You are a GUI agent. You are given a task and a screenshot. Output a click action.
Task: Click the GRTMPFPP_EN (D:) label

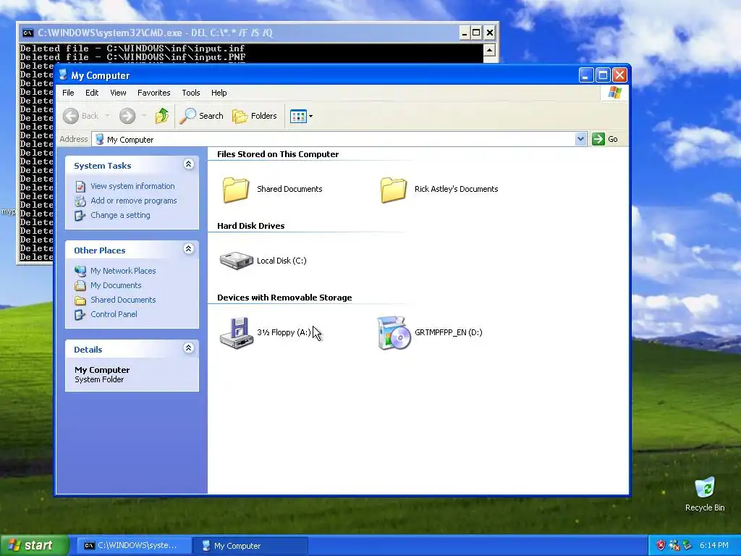(449, 332)
